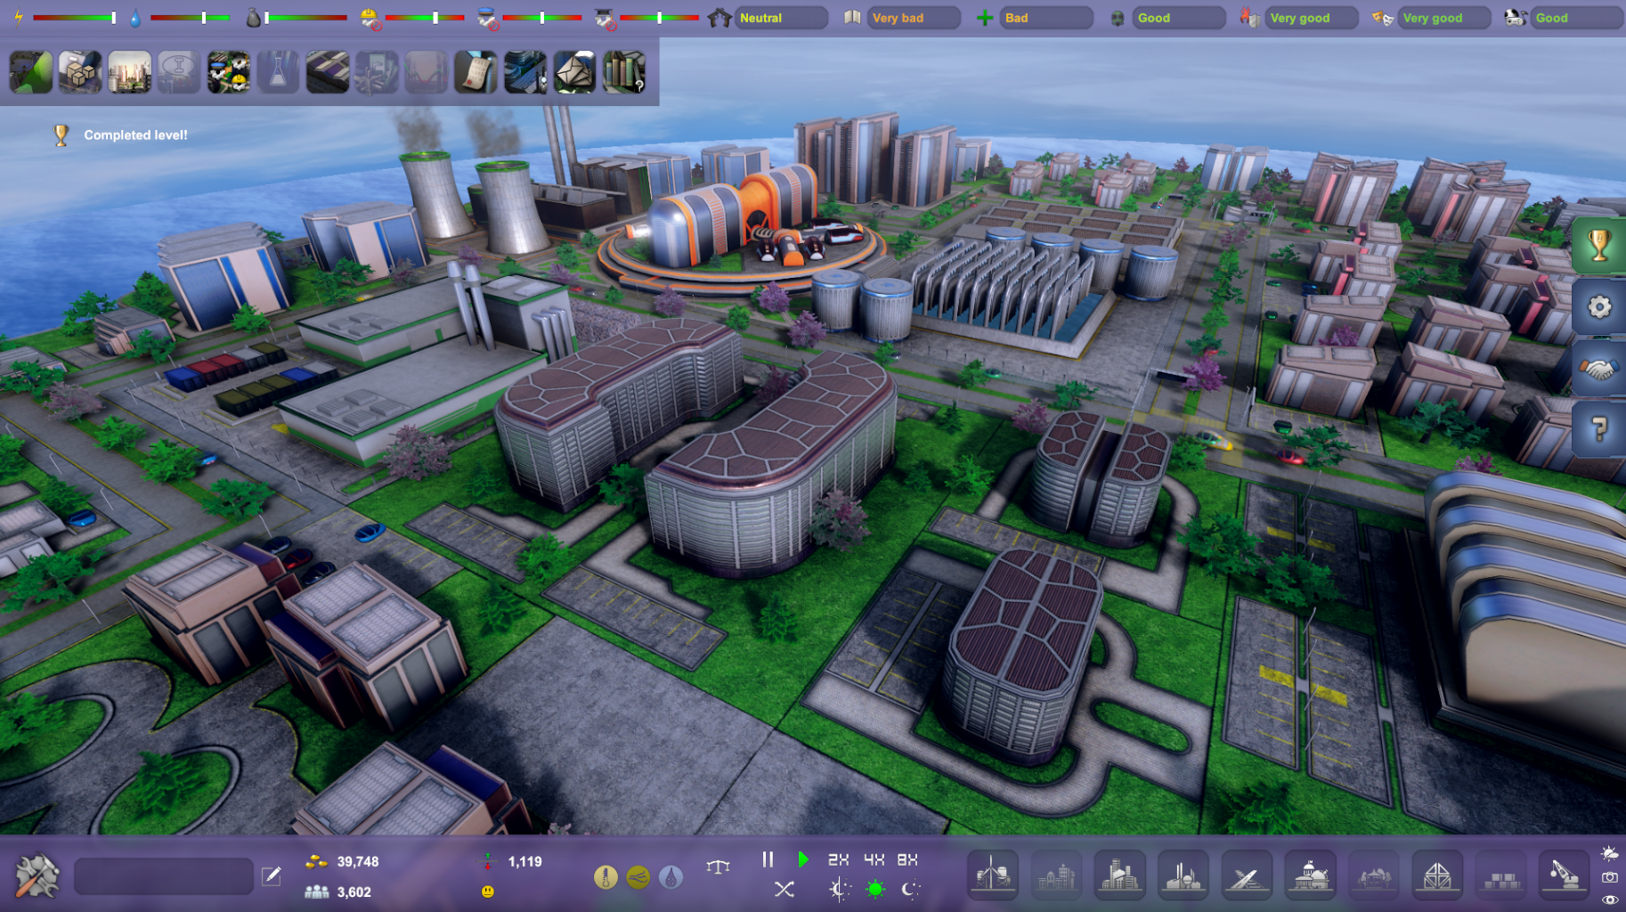Click the city name text field

pos(164,876)
